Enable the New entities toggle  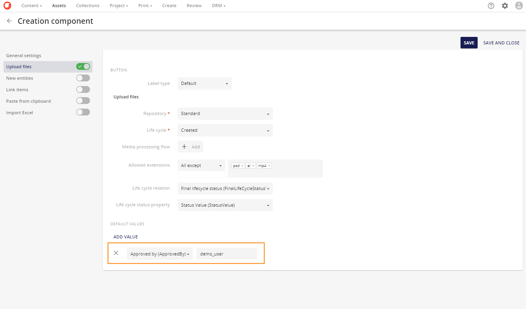click(83, 78)
